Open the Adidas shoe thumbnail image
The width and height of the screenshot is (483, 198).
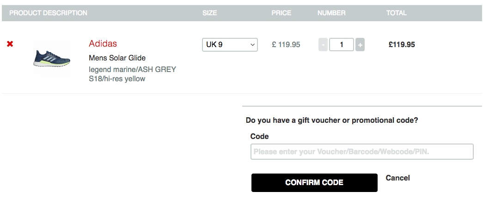click(x=52, y=59)
